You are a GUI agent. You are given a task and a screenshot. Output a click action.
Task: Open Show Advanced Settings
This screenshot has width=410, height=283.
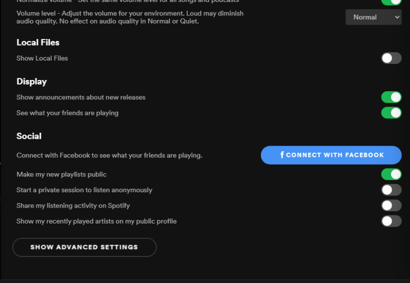(x=85, y=247)
